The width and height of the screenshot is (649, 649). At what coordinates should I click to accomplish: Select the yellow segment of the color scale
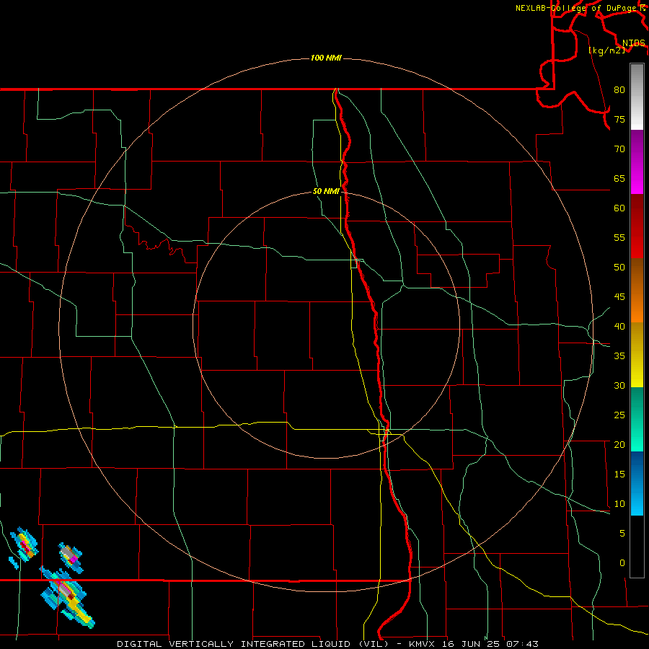[637, 355]
